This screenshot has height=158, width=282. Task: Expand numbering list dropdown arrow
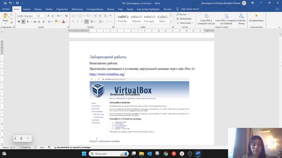coord(83,16)
